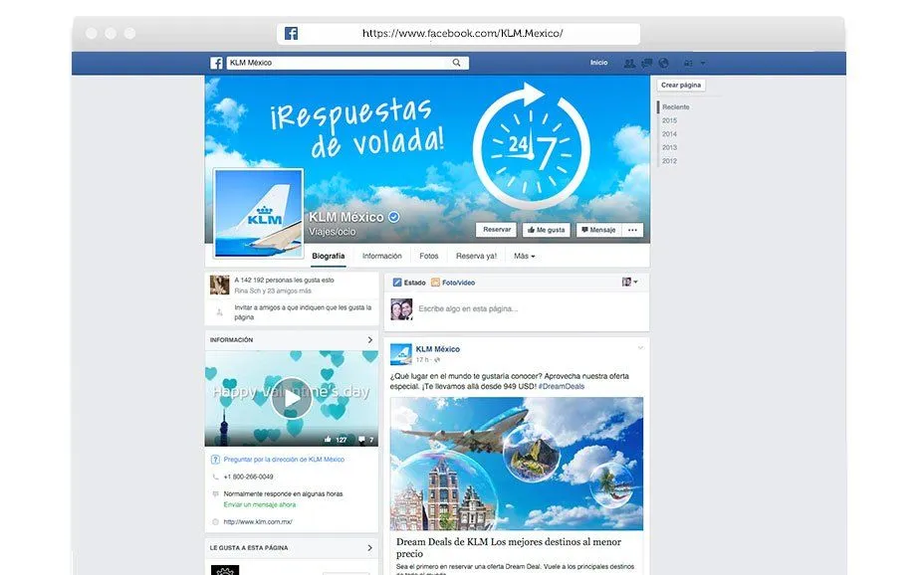Click the question mark icon beside Preguntar
Viewport: 920px width, 575px height.
[215, 460]
